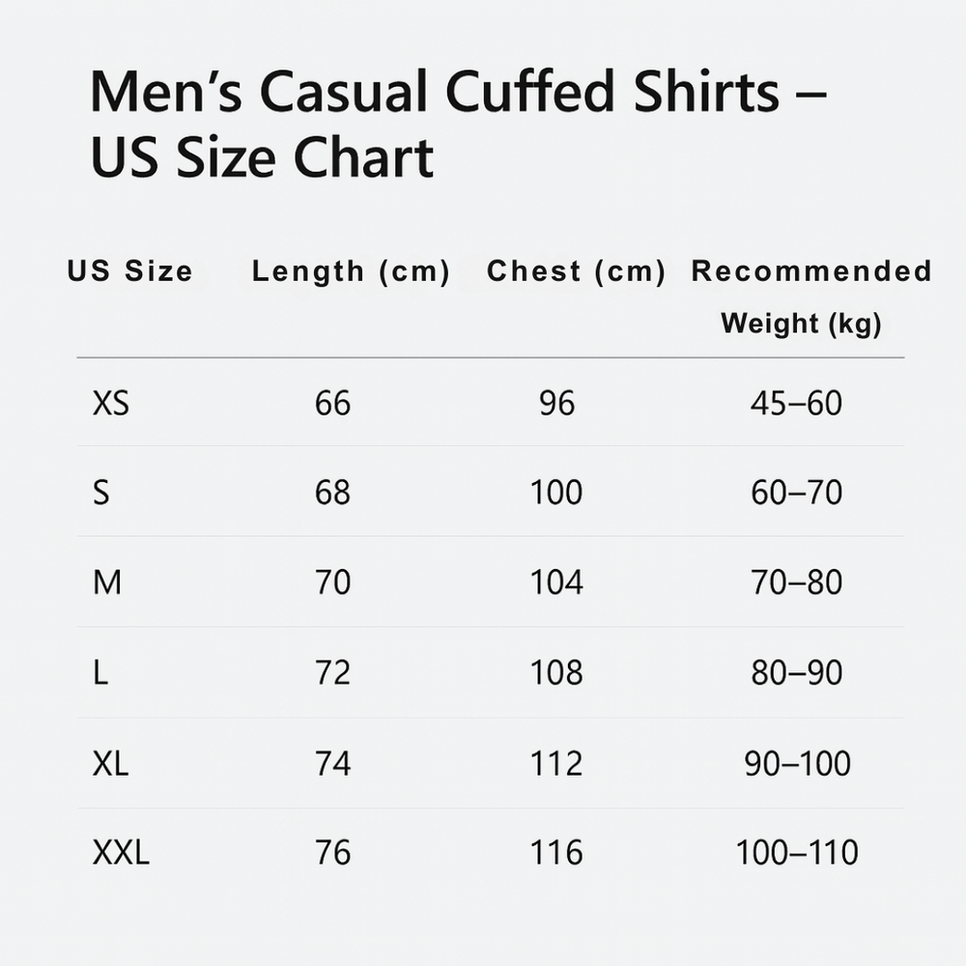Click the US Size column header
The height and width of the screenshot is (966, 966).
[x=130, y=271]
